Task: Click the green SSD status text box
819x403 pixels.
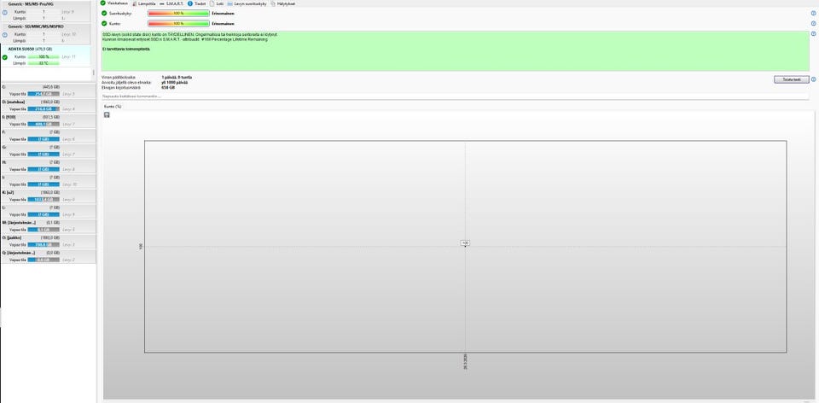Action: [455, 51]
